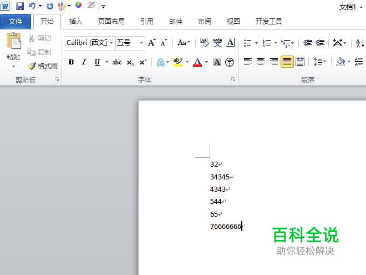The width and height of the screenshot is (366, 275).
Task: Open Customize Quick Access Toolbar dropdown
Action: (103, 7)
